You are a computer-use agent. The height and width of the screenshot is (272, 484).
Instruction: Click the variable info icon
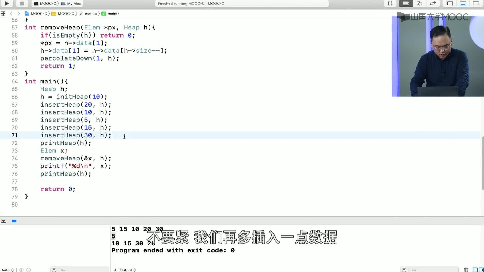click(x=28, y=270)
